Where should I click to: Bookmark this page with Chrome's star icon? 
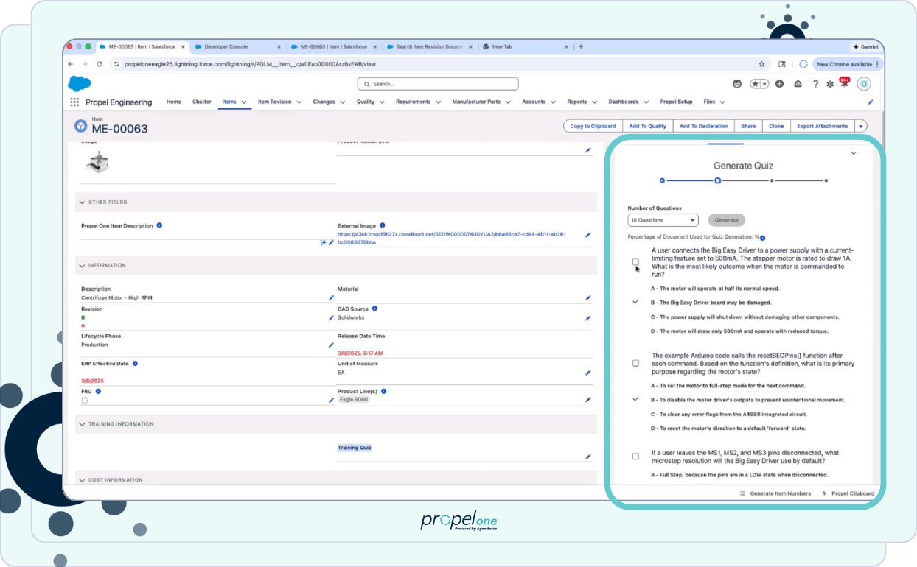tap(762, 64)
